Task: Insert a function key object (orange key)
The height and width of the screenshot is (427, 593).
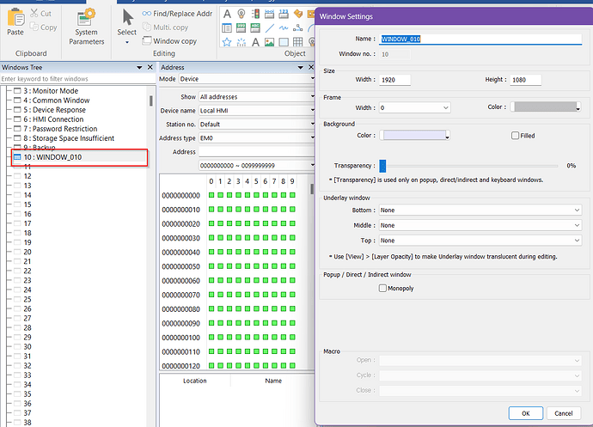Action: (x=298, y=14)
